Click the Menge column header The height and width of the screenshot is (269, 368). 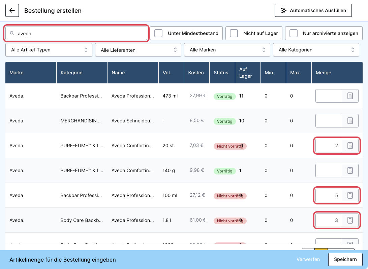pos(337,73)
